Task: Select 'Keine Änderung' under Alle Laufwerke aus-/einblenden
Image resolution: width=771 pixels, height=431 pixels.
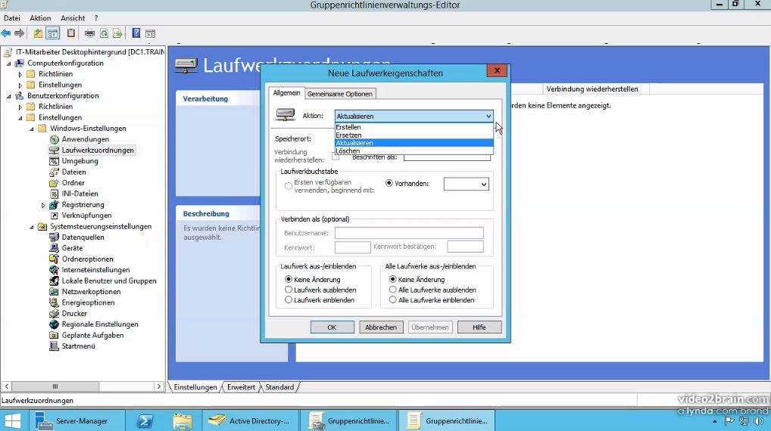Action: coord(392,279)
